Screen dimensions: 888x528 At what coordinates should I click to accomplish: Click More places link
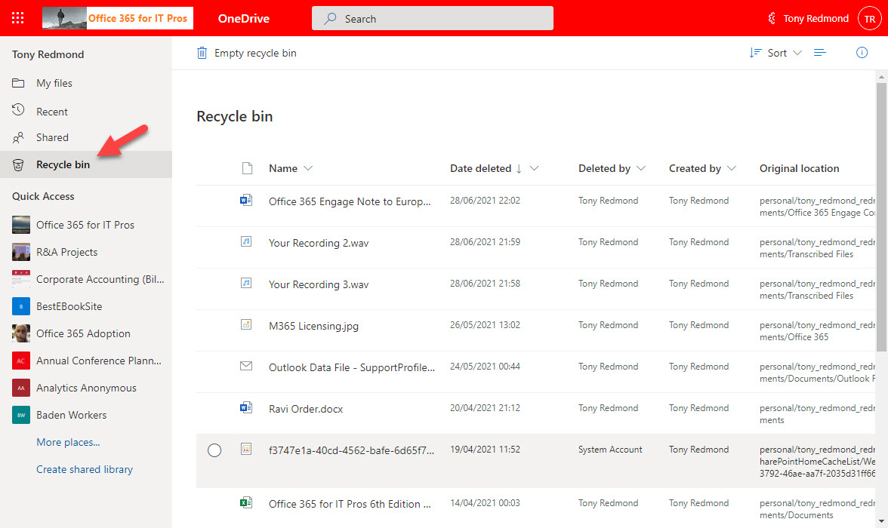pyautogui.click(x=68, y=442)
